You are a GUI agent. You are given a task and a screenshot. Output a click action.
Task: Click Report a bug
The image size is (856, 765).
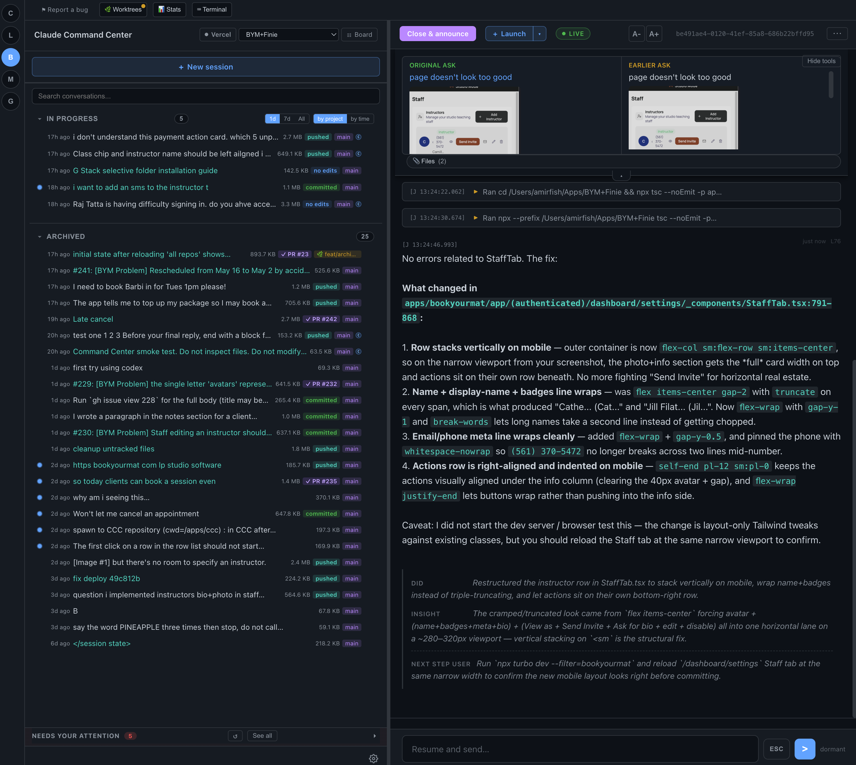point(65,9)
